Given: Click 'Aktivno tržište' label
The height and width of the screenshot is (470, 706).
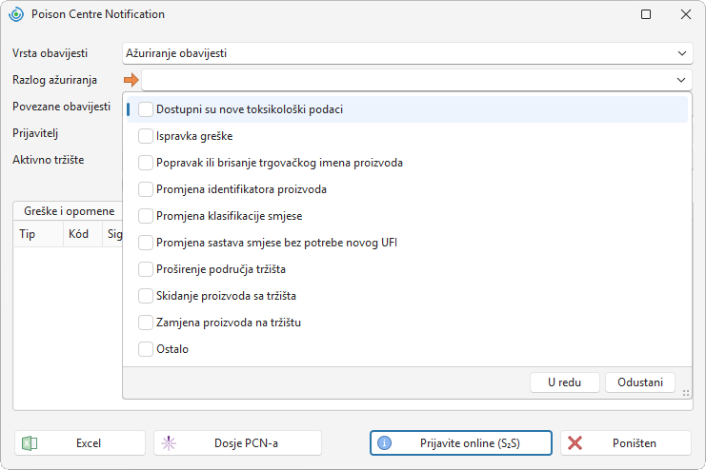Looking at the screenshot, I should [49, 160].
